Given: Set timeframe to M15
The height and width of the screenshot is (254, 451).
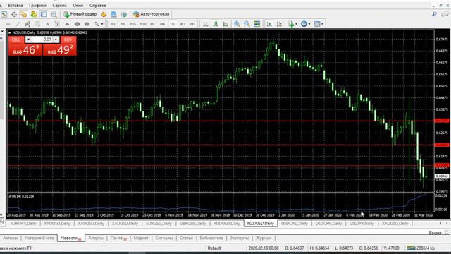Looking at the screenshot, I should (x=132, y=24).
